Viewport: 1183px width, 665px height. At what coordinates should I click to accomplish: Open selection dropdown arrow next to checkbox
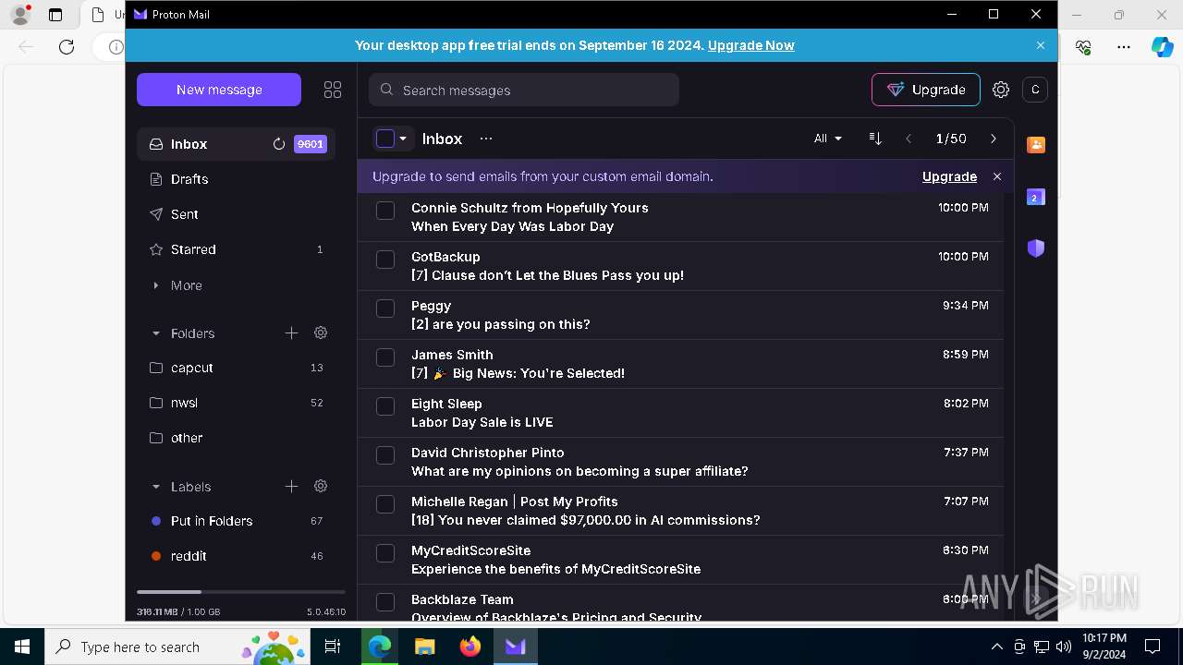403,139
